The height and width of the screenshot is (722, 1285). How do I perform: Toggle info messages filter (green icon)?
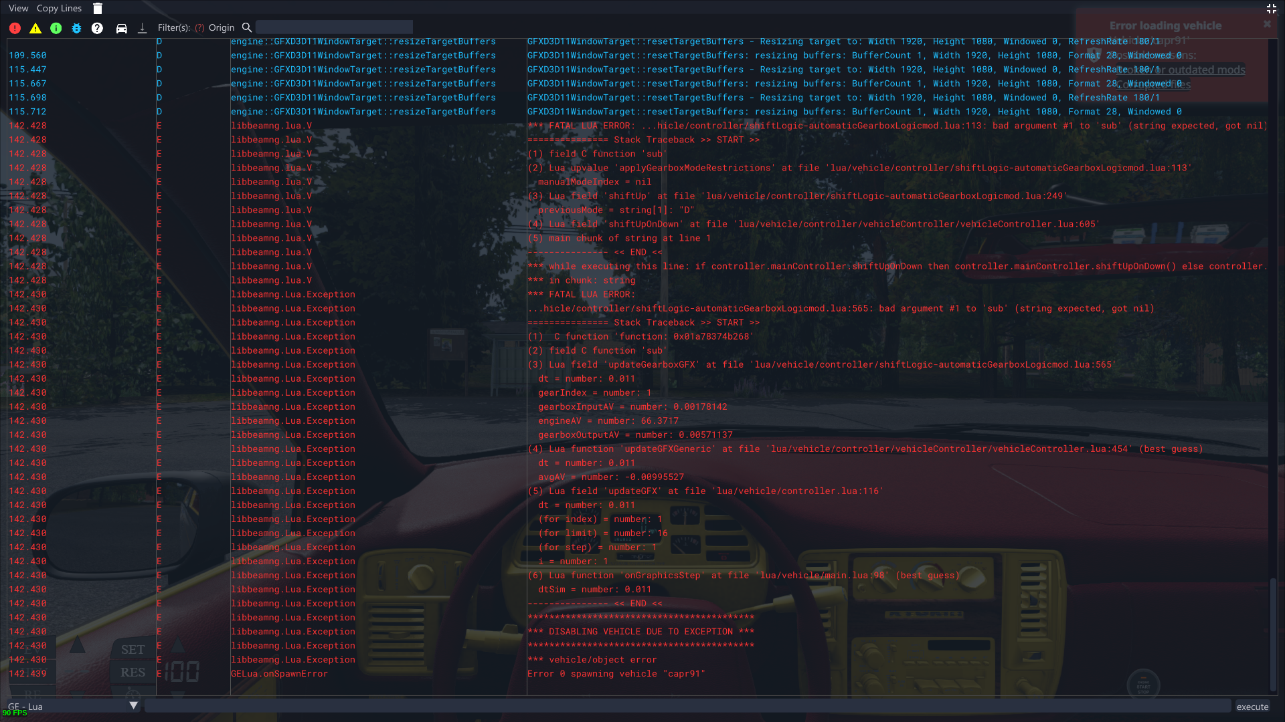tap(56, 28)
